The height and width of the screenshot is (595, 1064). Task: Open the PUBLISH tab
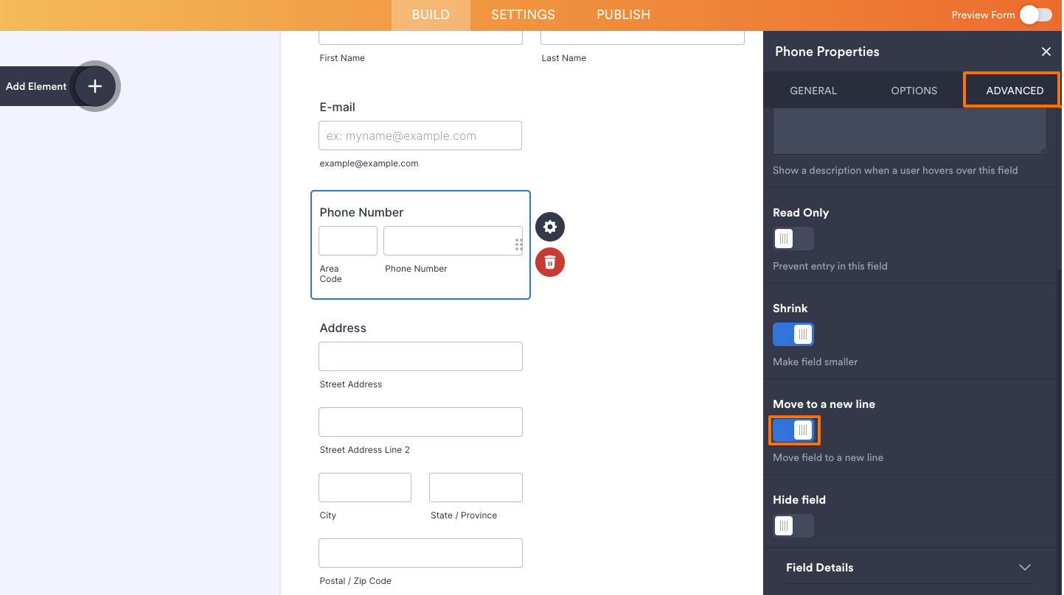coord(622,14)
